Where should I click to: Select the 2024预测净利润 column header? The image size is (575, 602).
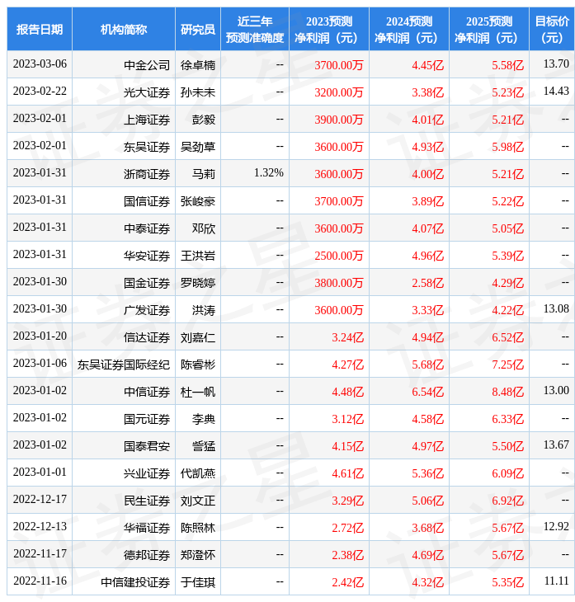pos(409,30)
